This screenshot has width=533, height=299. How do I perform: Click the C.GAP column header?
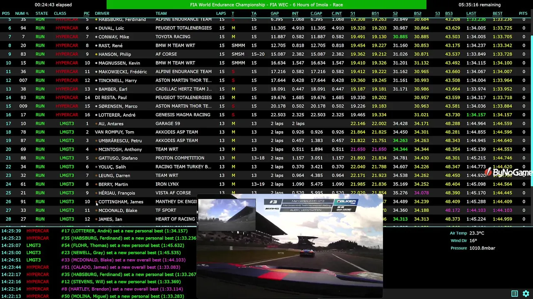pos(316,13)
